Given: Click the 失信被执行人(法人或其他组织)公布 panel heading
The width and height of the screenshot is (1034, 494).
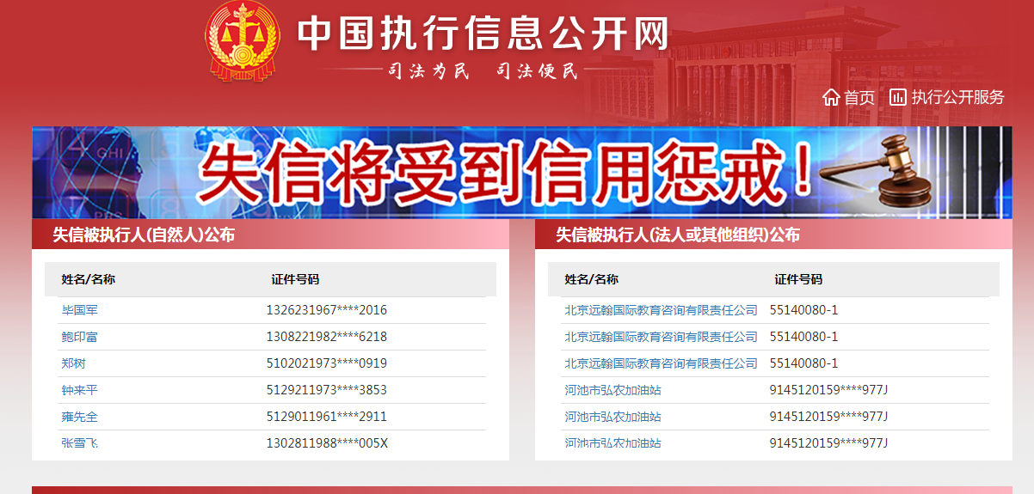Looking at the screenshot, I should [x=678, y=235].
